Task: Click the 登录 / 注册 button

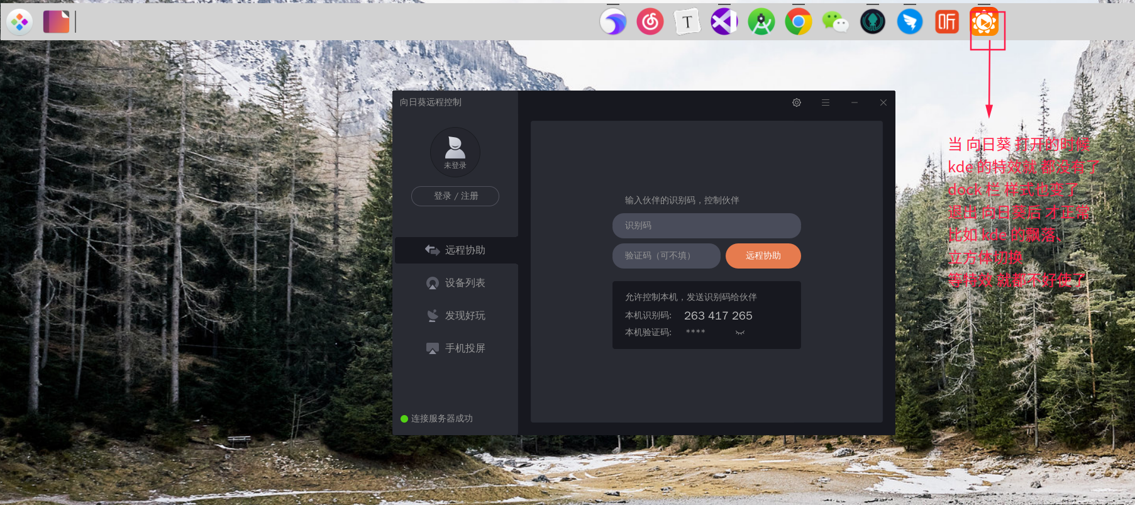Action: tap(455, 196)
